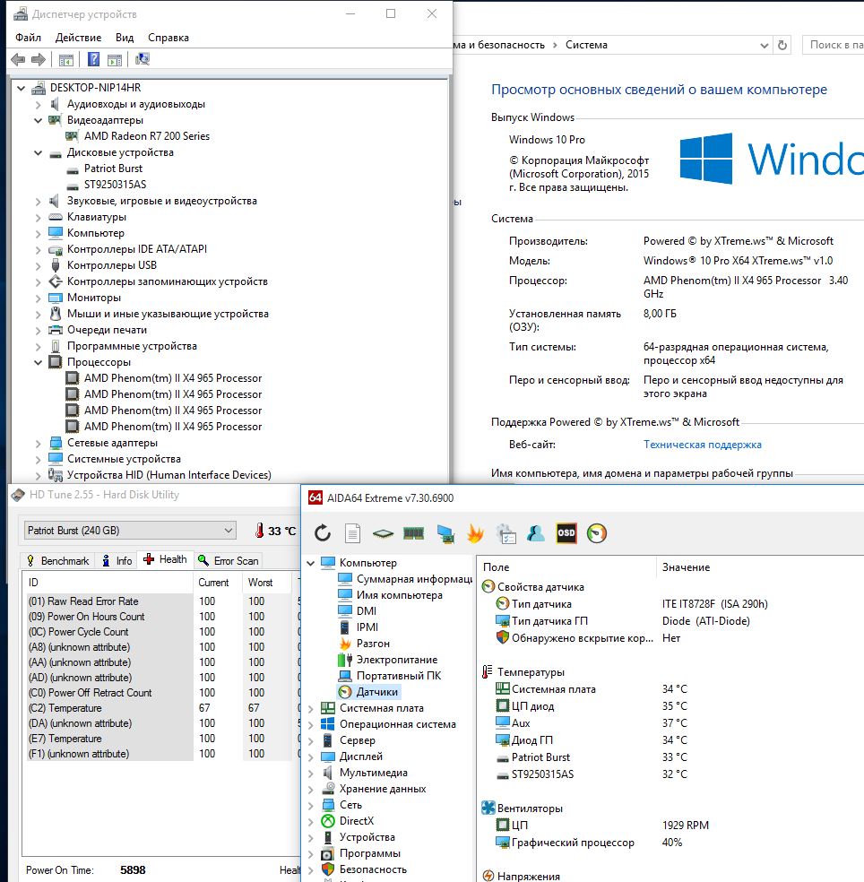This screenshot has width=864, height=882.
Task: Select AMD Radeon R7 200 Series device
Action: pyautogui.click(x=146, y=136)
